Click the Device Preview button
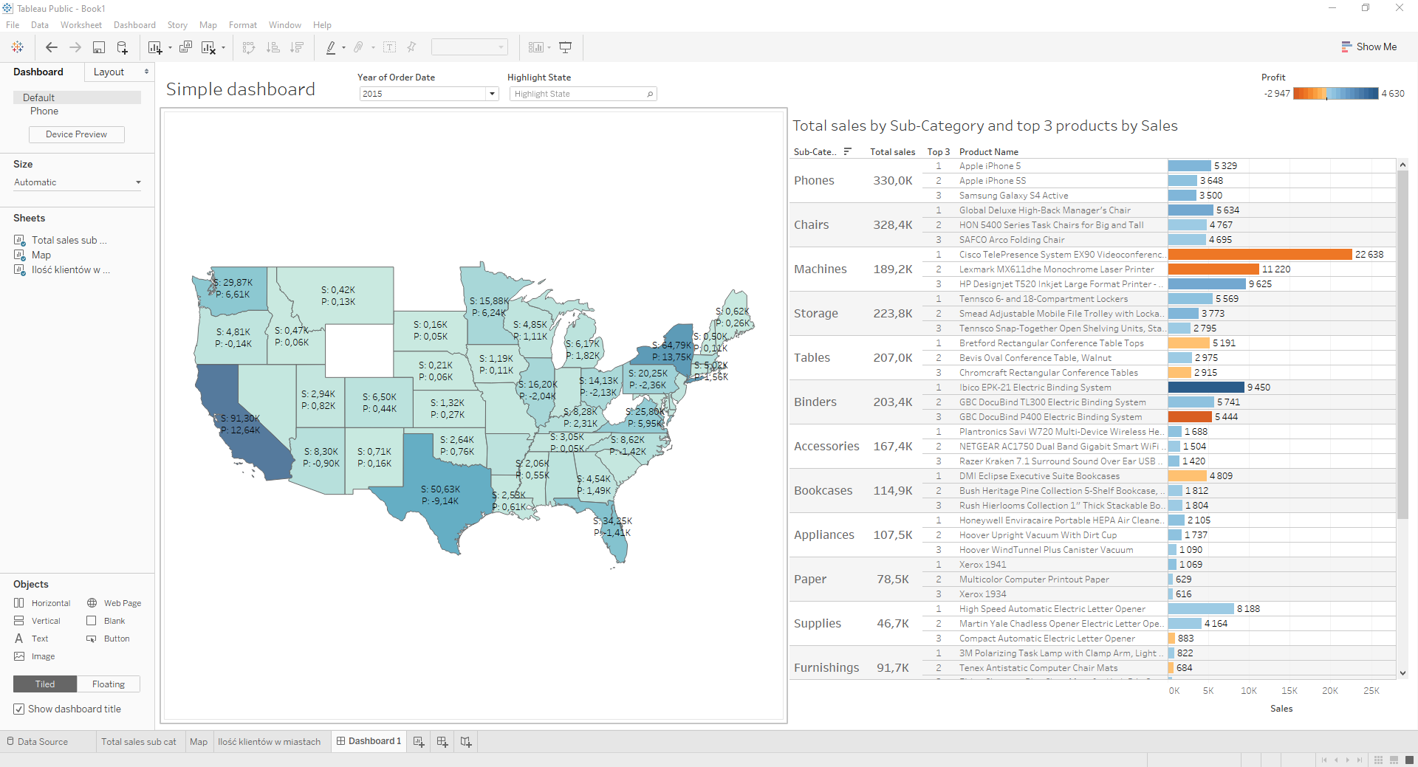Image resolution: width=1418 pixels, height=767 pixels. click(76, 134)
